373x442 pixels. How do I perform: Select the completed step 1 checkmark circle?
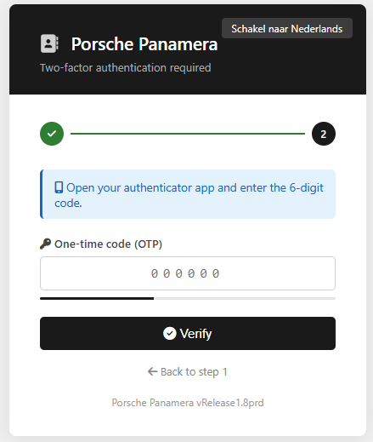click(52, 134)
